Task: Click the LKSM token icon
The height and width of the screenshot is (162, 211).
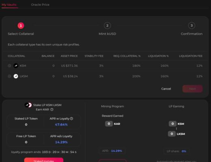Action: pos(16,76)
